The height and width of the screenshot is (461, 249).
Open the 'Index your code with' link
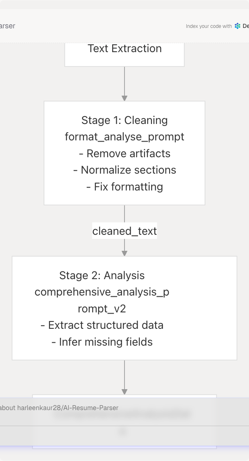[209, 26]
